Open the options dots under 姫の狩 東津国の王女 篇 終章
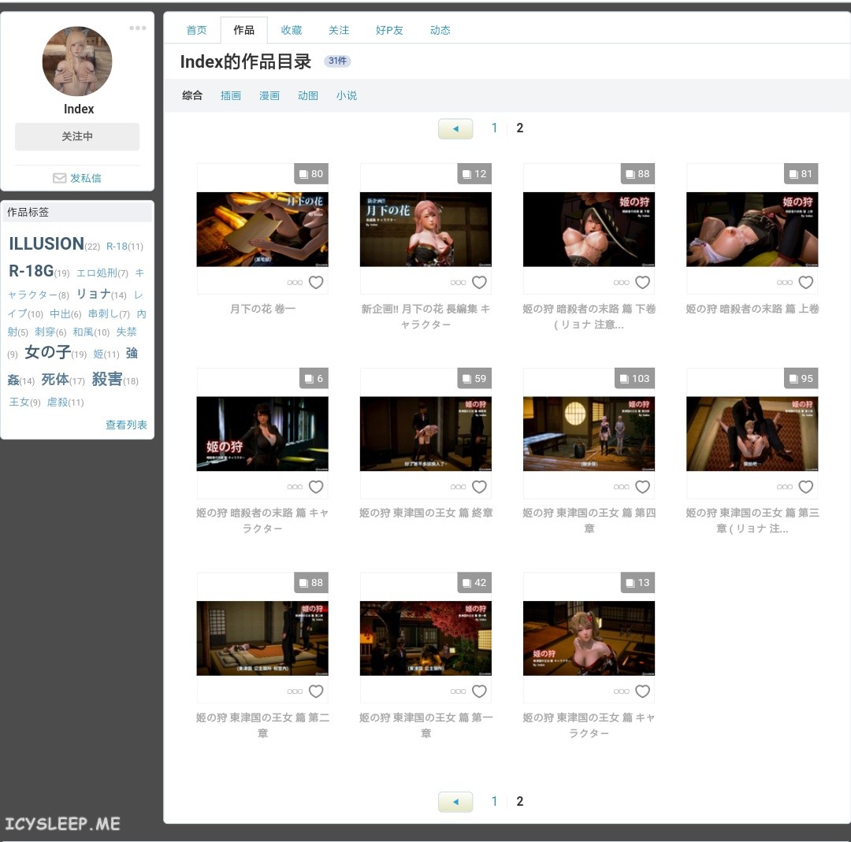This screenshot has width=851, height=842. [x=458, y=488]
